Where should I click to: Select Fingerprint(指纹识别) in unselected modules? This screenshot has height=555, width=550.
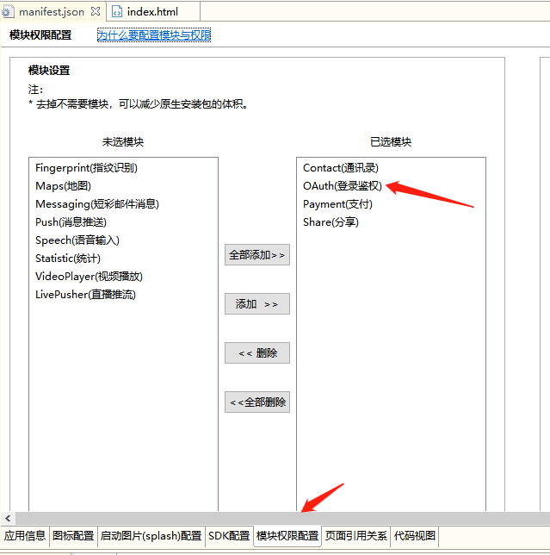86,168
